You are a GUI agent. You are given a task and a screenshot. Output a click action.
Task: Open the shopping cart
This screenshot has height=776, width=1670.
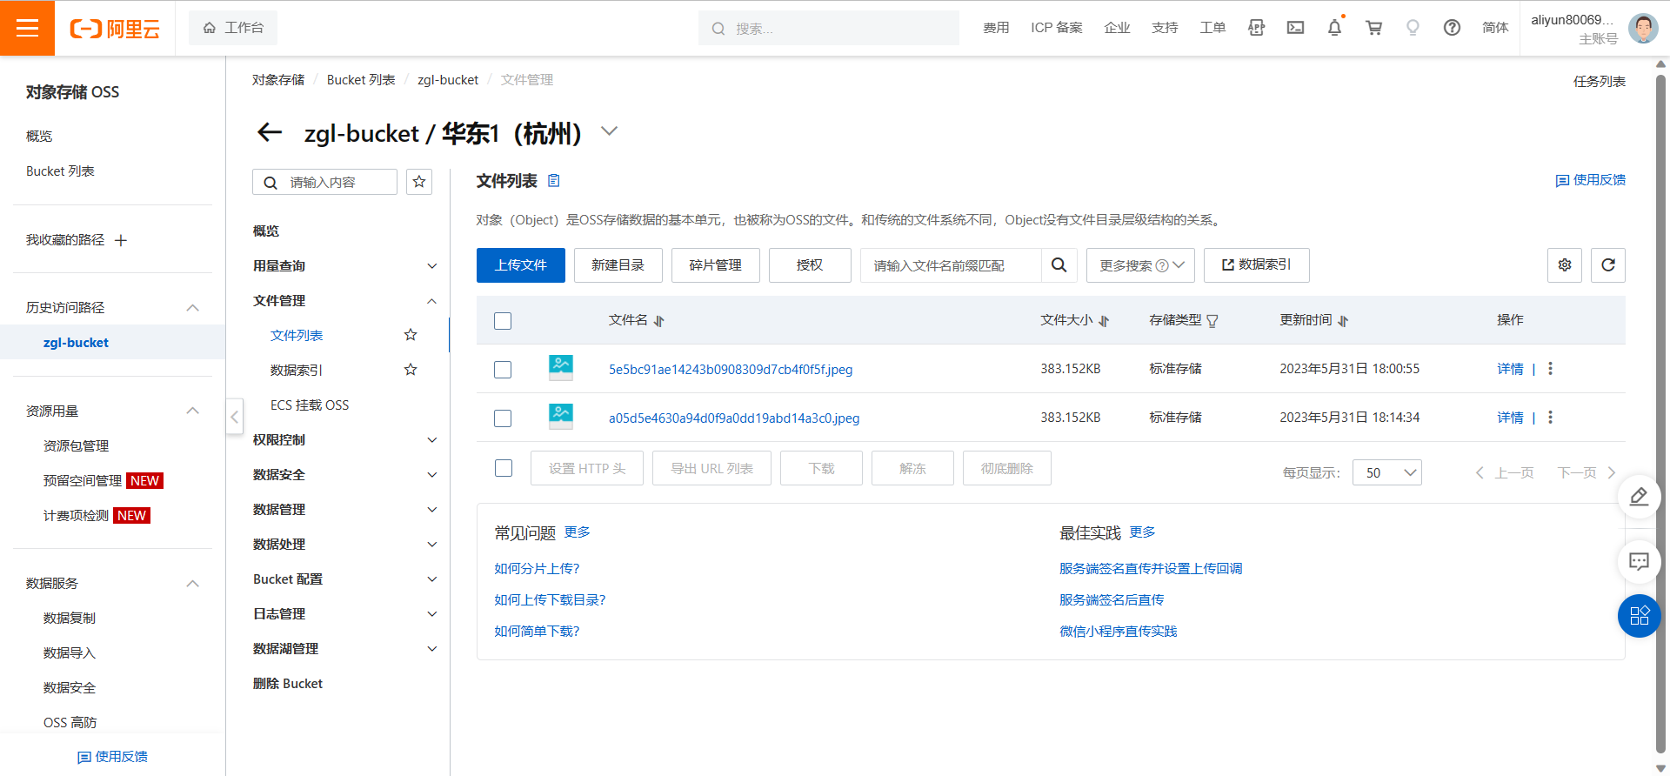pyautogui.click(x=1373, y=28)
